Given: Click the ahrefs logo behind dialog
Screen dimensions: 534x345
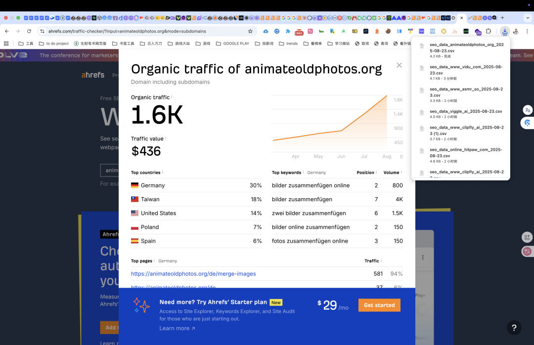Looking at the screenshot, I should [93, 75].
